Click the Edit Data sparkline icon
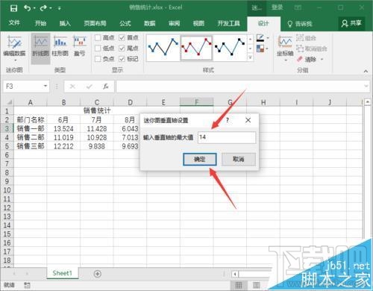The height and width of the screenshot is (291, 373). click(14, 42)
